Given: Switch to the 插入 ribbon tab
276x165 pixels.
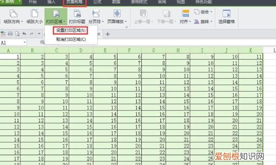Looking at the screenshot, I should pyautogui.click(x=51, y=2).
